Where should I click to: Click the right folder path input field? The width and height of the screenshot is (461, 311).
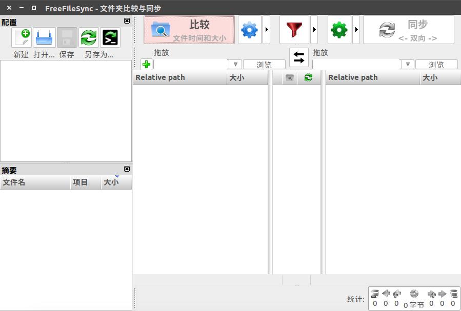click(x=356, y=64)
